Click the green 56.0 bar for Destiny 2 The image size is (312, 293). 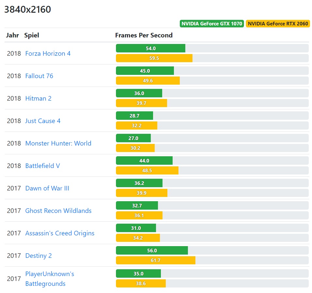tap(152, 251)
